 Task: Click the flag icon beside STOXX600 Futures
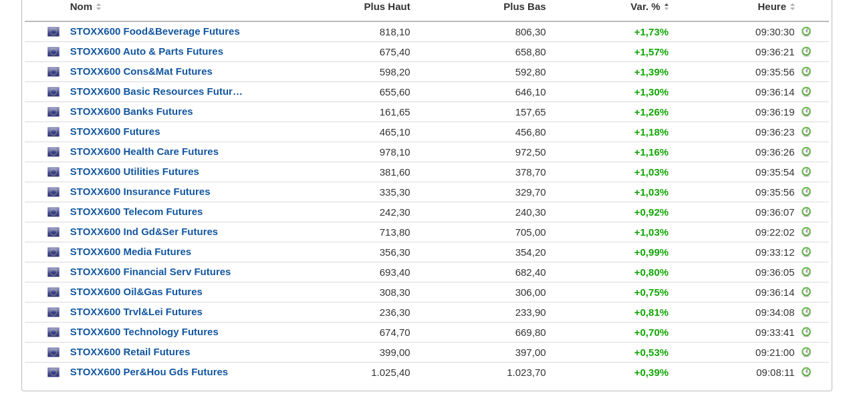(x=53, y=132)
